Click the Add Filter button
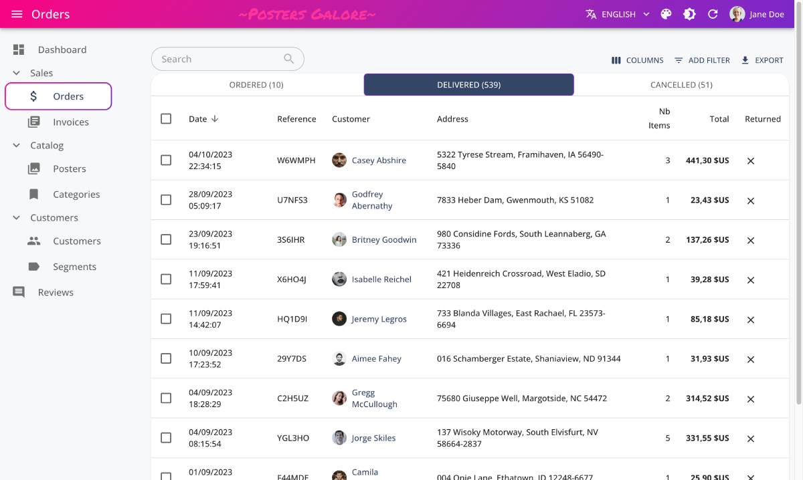The image size is (803, 480). 702,60
